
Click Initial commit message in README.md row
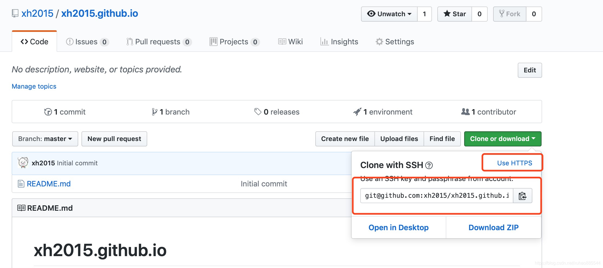pos(264,184)
